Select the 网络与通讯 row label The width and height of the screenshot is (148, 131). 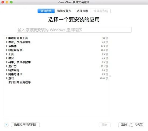click(15, 74)
